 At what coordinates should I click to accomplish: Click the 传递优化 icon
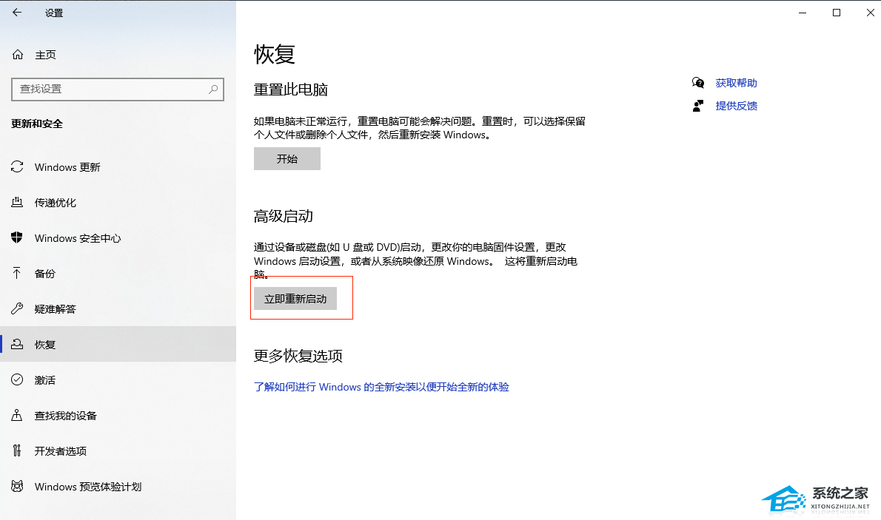click(17, 202)
